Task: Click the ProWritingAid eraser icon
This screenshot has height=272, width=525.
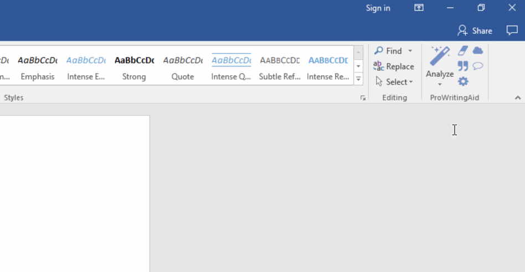Action: [463, 51]
